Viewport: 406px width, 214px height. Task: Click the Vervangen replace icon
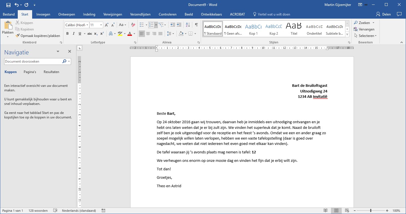pyautogui.click(x=356, y=29)
